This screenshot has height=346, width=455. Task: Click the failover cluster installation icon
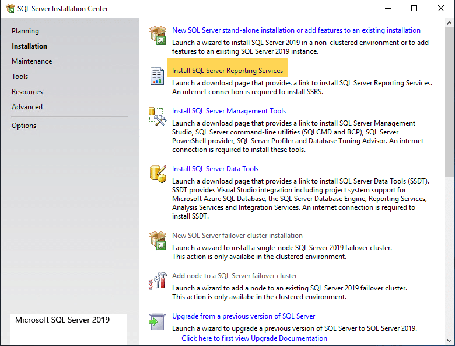[x=157, y=240]
